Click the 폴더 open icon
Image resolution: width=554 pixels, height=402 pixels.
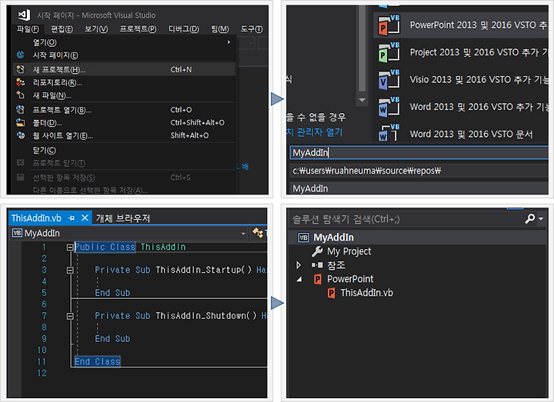point(21,122)
